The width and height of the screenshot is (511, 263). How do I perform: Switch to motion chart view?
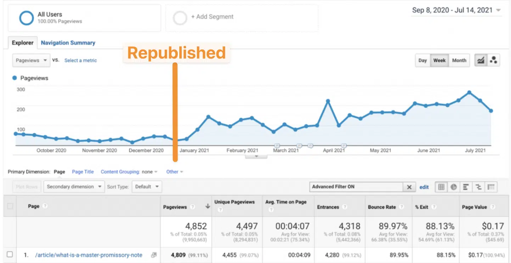493,60
